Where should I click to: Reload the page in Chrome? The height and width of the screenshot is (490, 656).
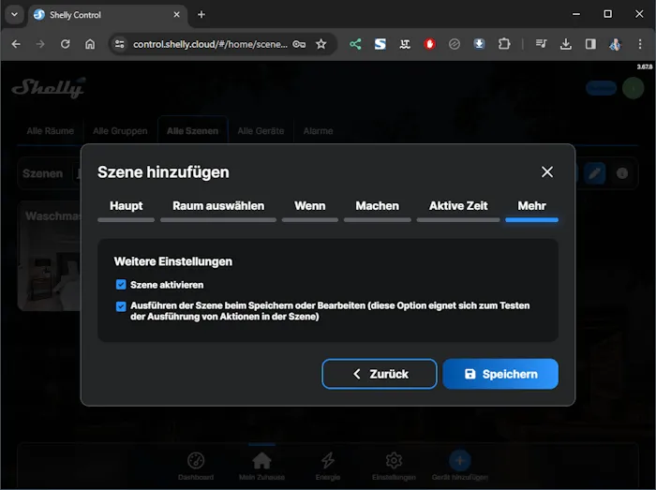66,44
